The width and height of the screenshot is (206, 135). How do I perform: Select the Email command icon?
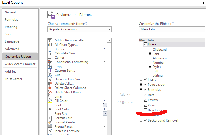pyautogui.click(x=50, y=96)
